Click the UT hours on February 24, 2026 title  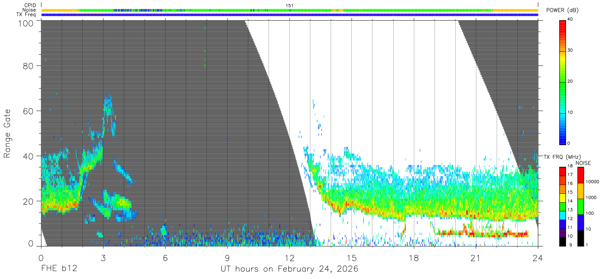point(289,269)
